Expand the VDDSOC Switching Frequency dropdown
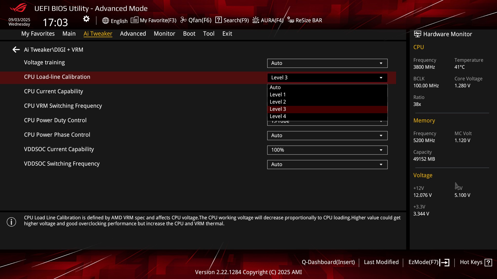The height and width of the screenshot is (279, 497). pos(327,165)
